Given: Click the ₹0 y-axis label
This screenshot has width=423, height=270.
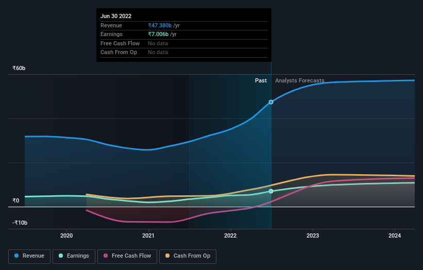Looking at the screenshot, I should click(15, 200).
